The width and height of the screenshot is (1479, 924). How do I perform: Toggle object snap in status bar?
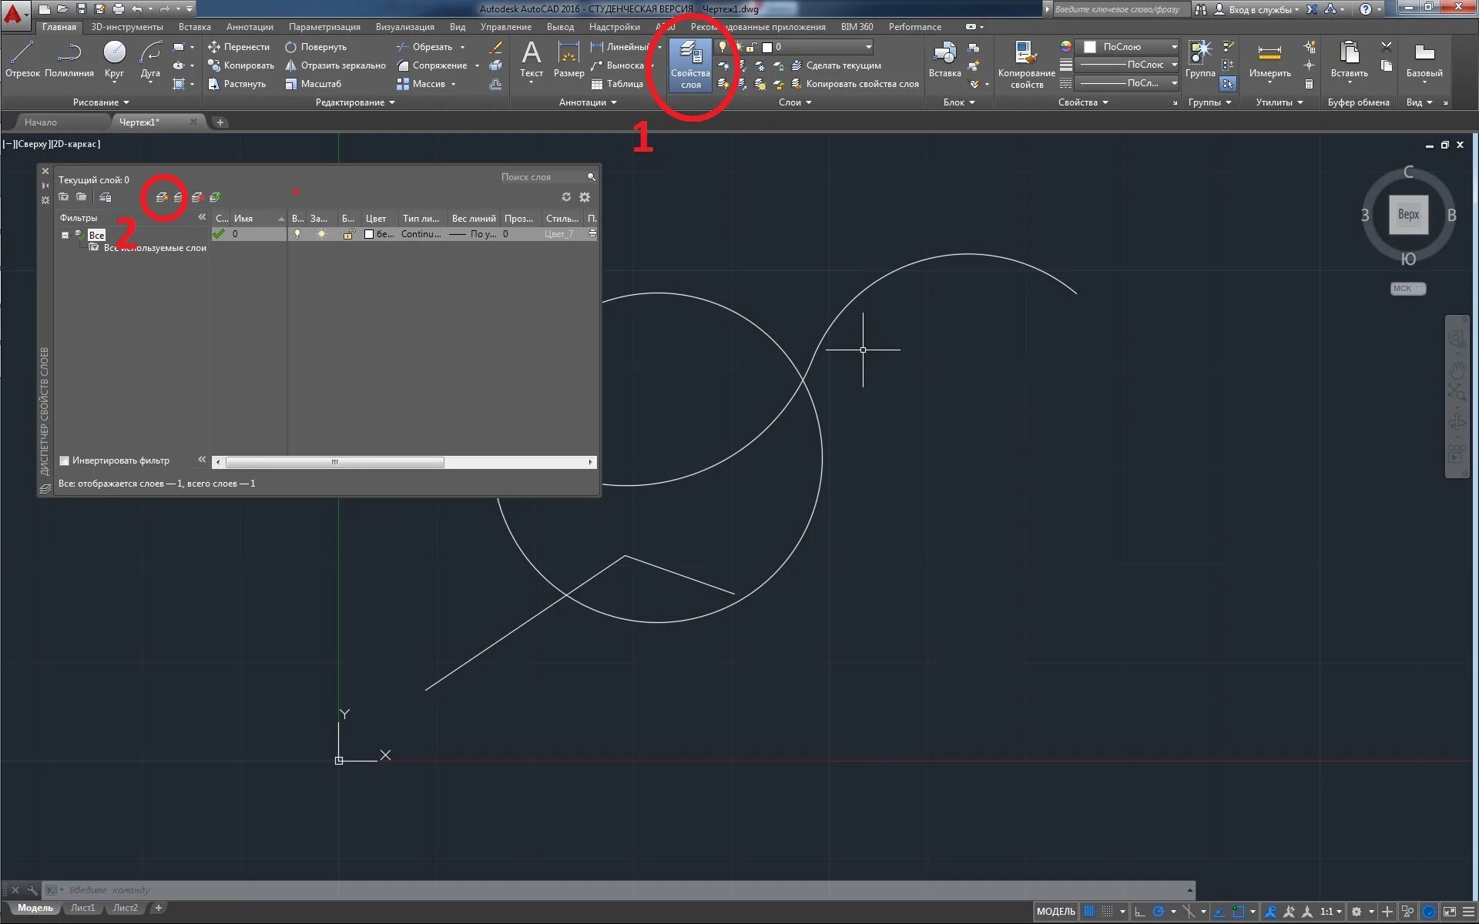[x=1239, y=912]
